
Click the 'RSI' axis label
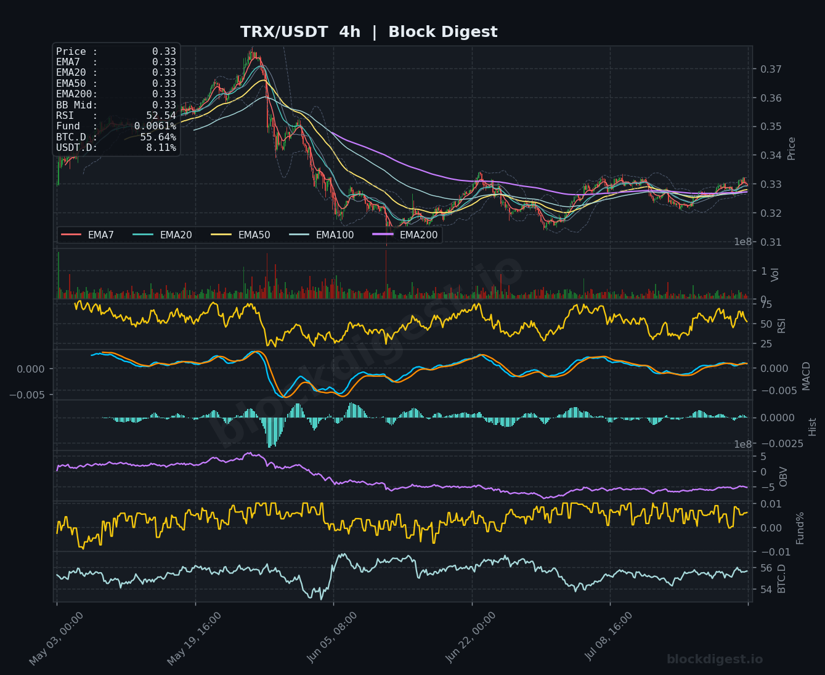point(782,326)
